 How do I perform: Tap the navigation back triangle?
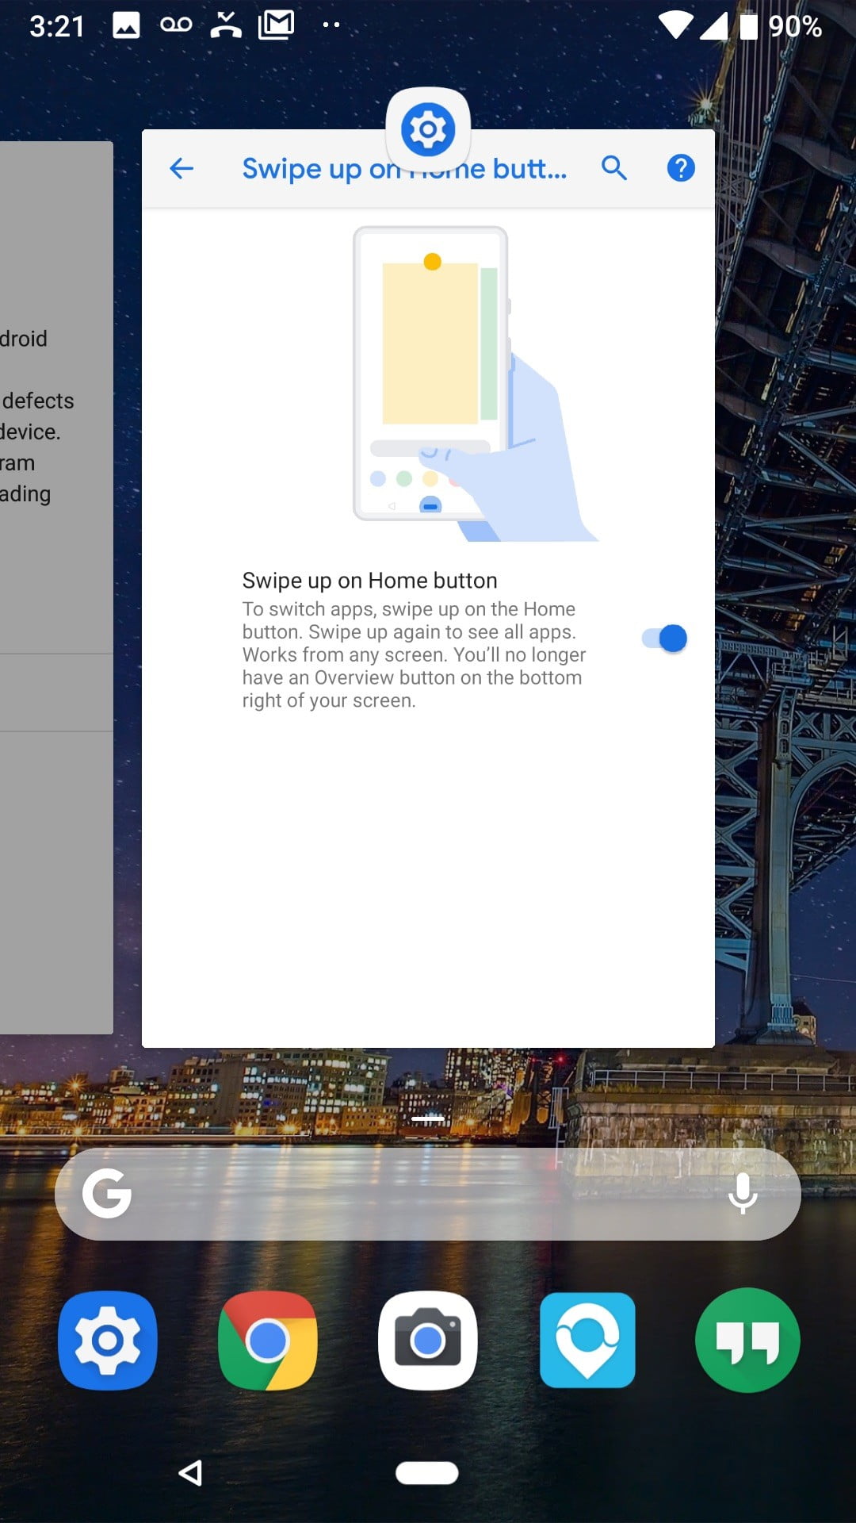[190, 1473]
